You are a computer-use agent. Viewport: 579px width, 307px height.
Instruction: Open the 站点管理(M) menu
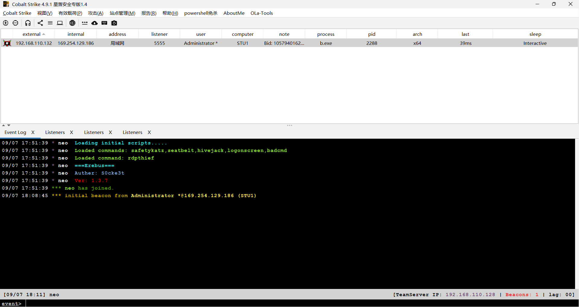pos(122,13)
